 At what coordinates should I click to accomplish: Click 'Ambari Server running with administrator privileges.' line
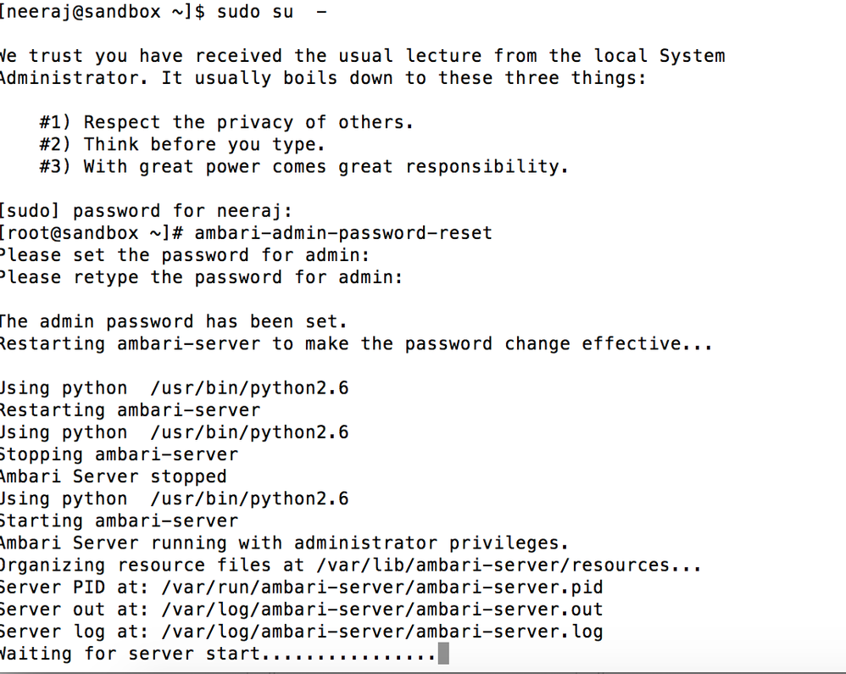click(284, 543)
